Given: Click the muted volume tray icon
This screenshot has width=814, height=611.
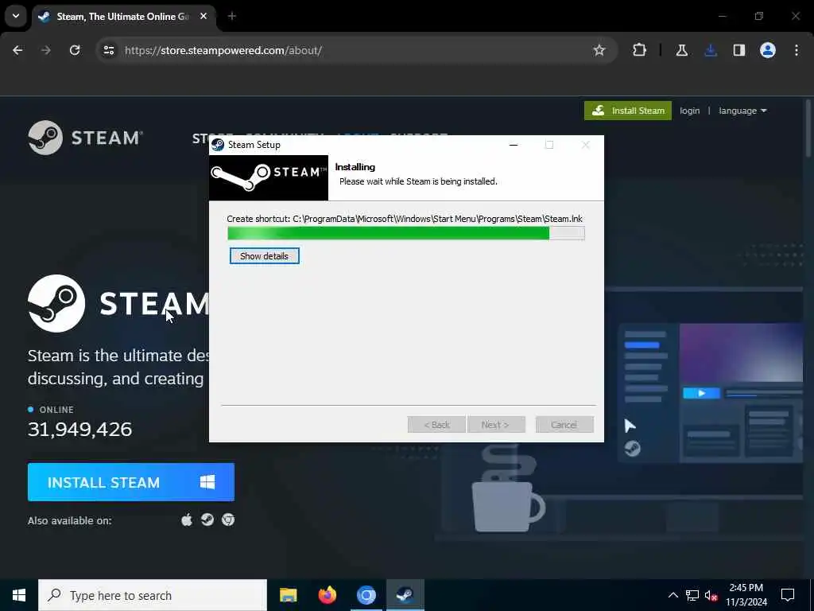Looking at the screenshot, I should point(711,596).
